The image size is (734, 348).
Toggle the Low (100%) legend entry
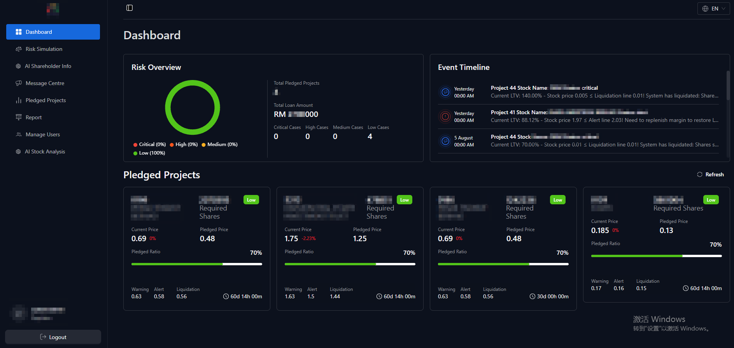[x=149, y=153]
